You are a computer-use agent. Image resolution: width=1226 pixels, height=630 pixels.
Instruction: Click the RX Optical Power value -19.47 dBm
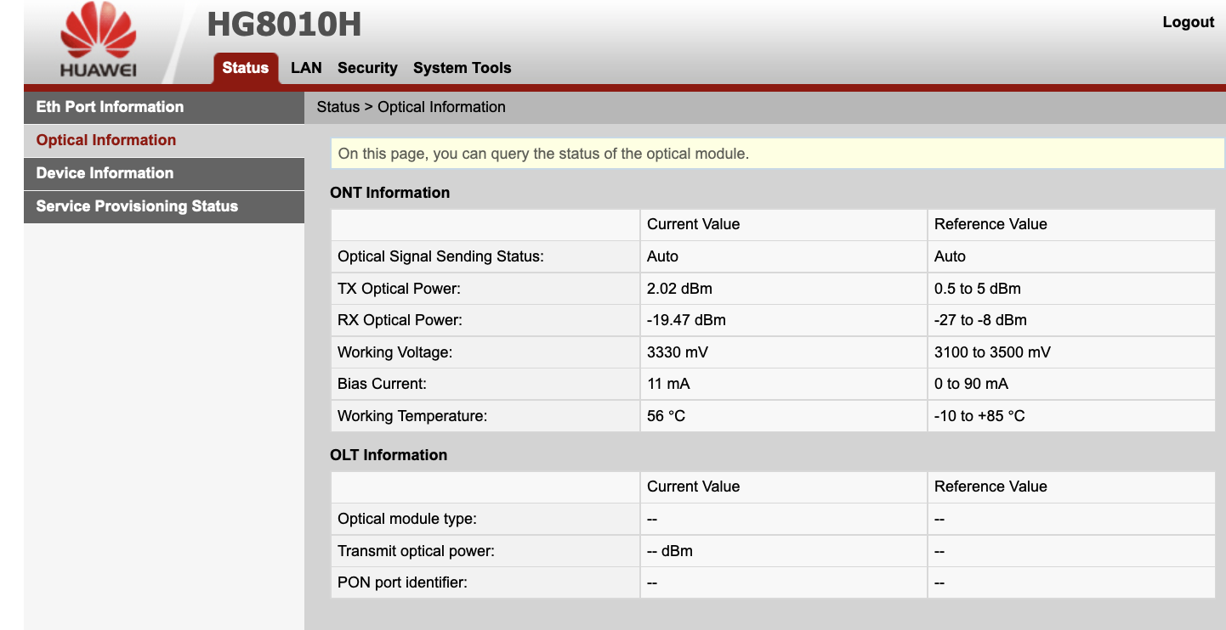[783, 320]
